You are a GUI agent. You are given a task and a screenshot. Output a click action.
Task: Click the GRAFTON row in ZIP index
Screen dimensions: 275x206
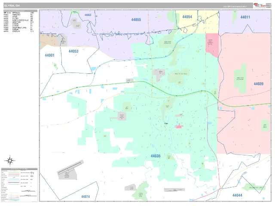click(x=18, y=22)
